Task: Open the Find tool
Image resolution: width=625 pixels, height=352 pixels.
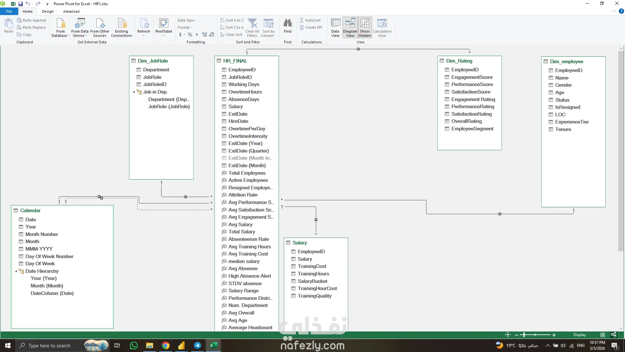Action: (287, 26)
